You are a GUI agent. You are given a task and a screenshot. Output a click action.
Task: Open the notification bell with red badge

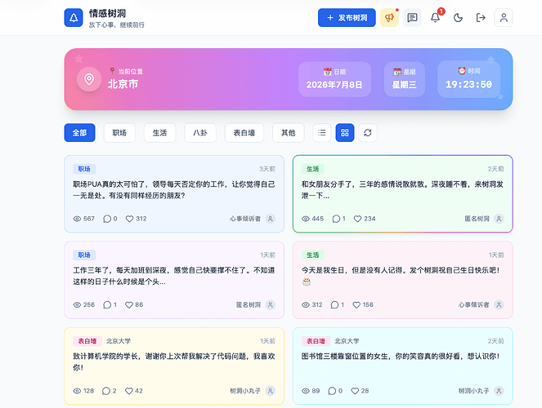435,18
